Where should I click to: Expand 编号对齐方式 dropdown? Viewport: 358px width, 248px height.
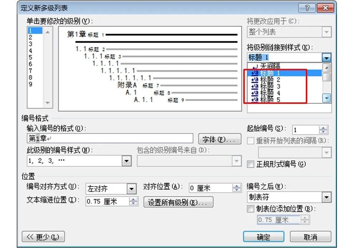132,188
